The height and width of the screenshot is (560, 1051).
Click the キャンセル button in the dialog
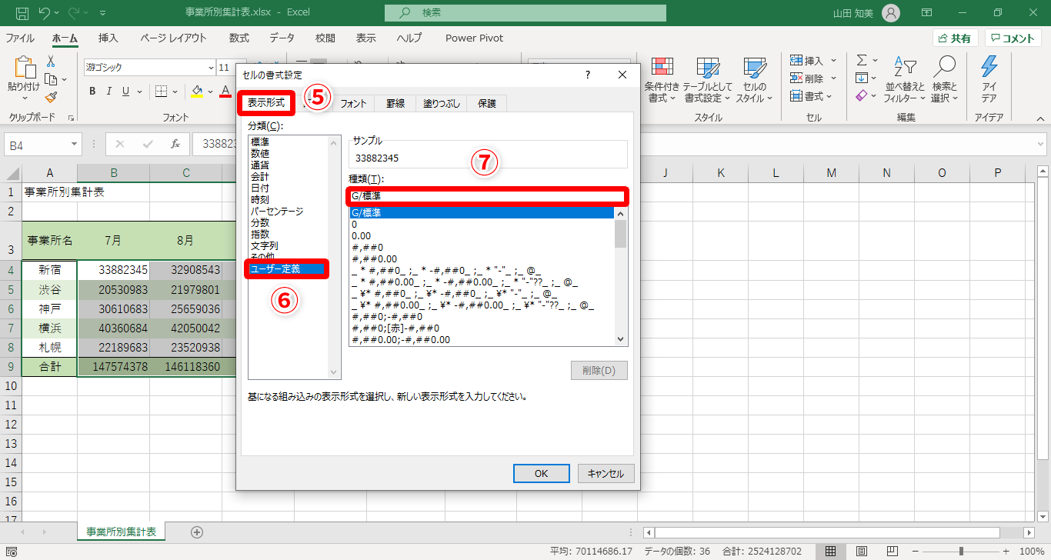click(606, 474)
